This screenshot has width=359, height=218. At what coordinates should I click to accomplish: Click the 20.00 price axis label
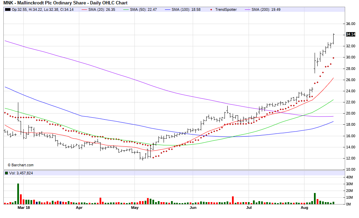351,113
